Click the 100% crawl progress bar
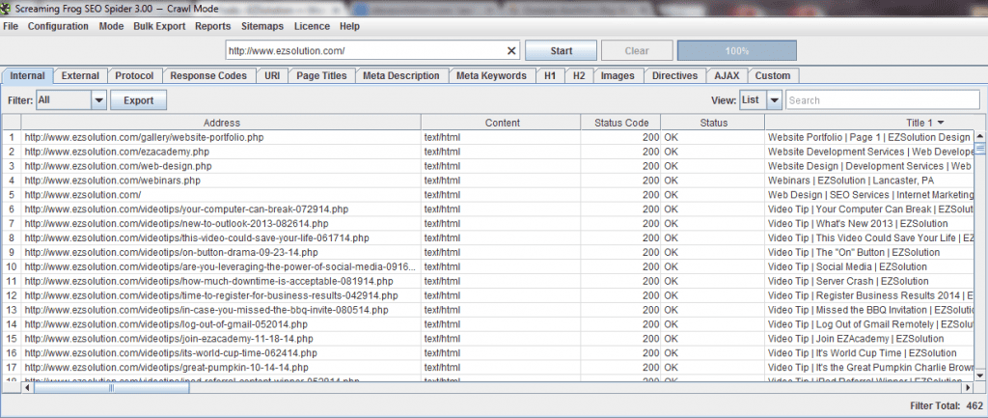This screenshot has height=418, width=988. tap(736, 51)
